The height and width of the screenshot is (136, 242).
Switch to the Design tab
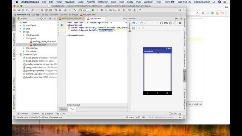click(64, 109)
